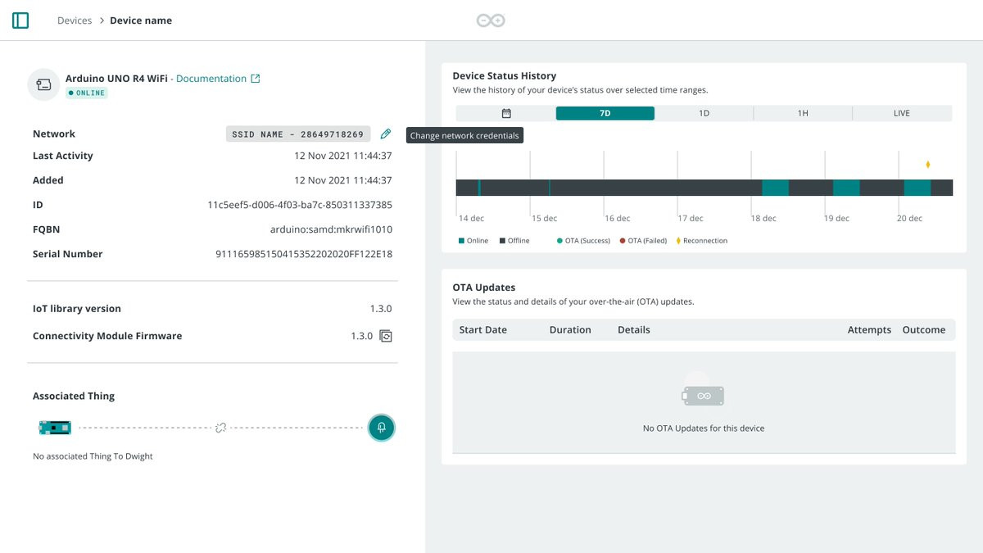Screen dimensions: 983x553
Task: Switch to the LIVE status tab
Action: coord(902,113)
